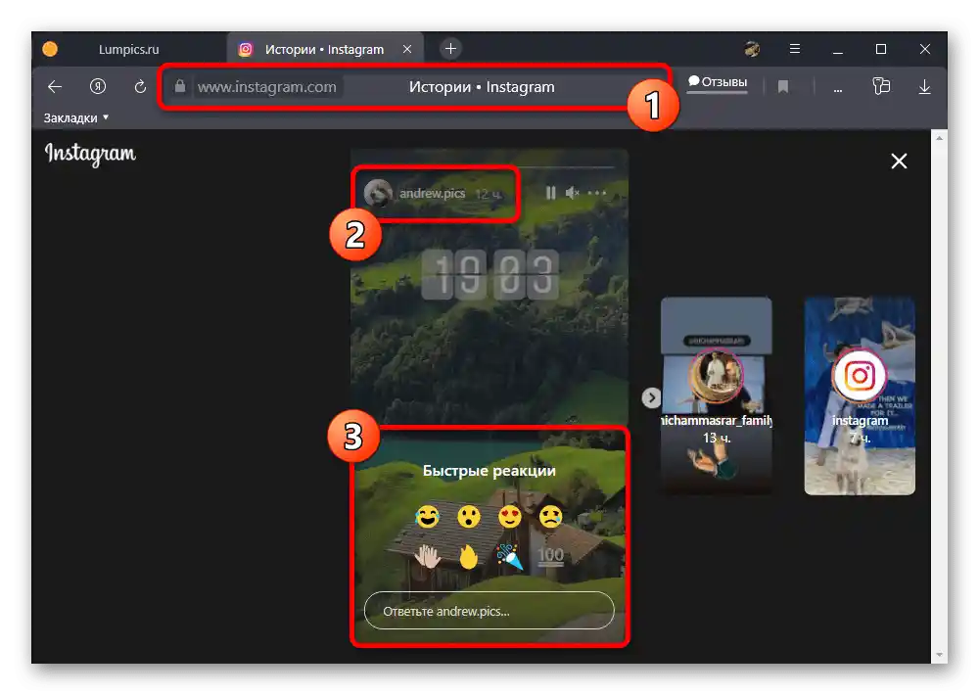979x695 pixels.
Task: Close the story viewer with the X
Action: coord(899,162)
